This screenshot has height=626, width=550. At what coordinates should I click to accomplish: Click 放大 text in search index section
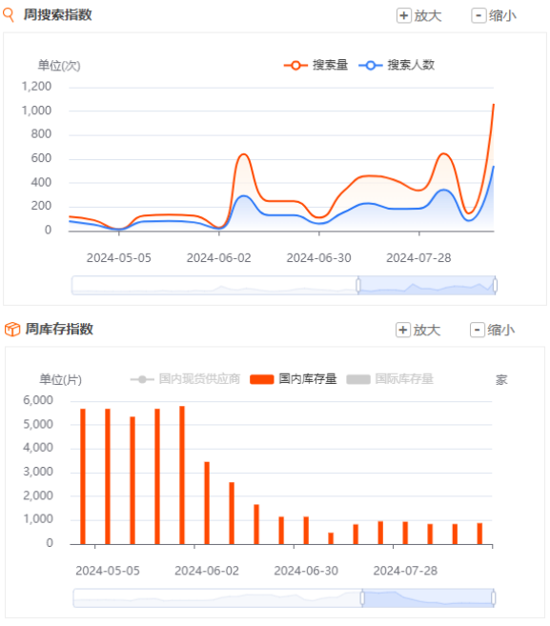[x=428, y=16]
